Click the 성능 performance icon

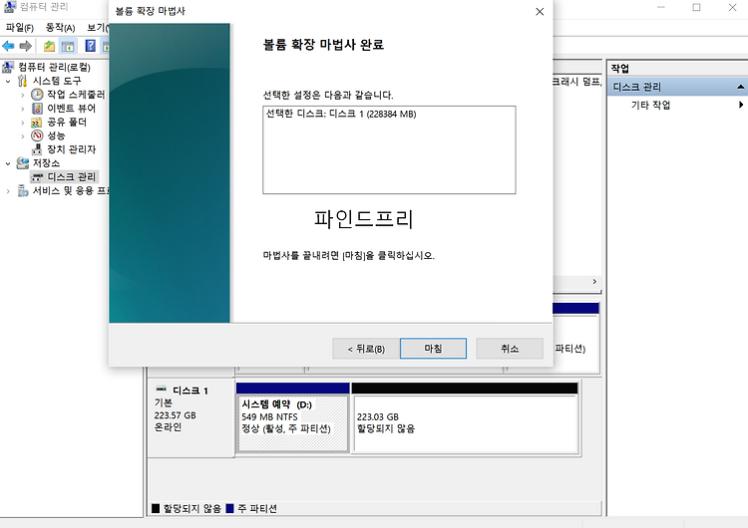pyautogui.click(x=37, y=135)
